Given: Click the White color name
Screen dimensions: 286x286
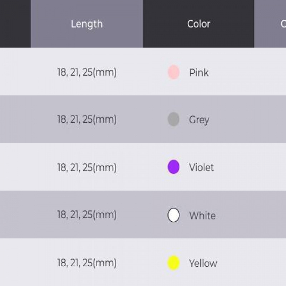Looking at the screenshot, I should 202,216.
